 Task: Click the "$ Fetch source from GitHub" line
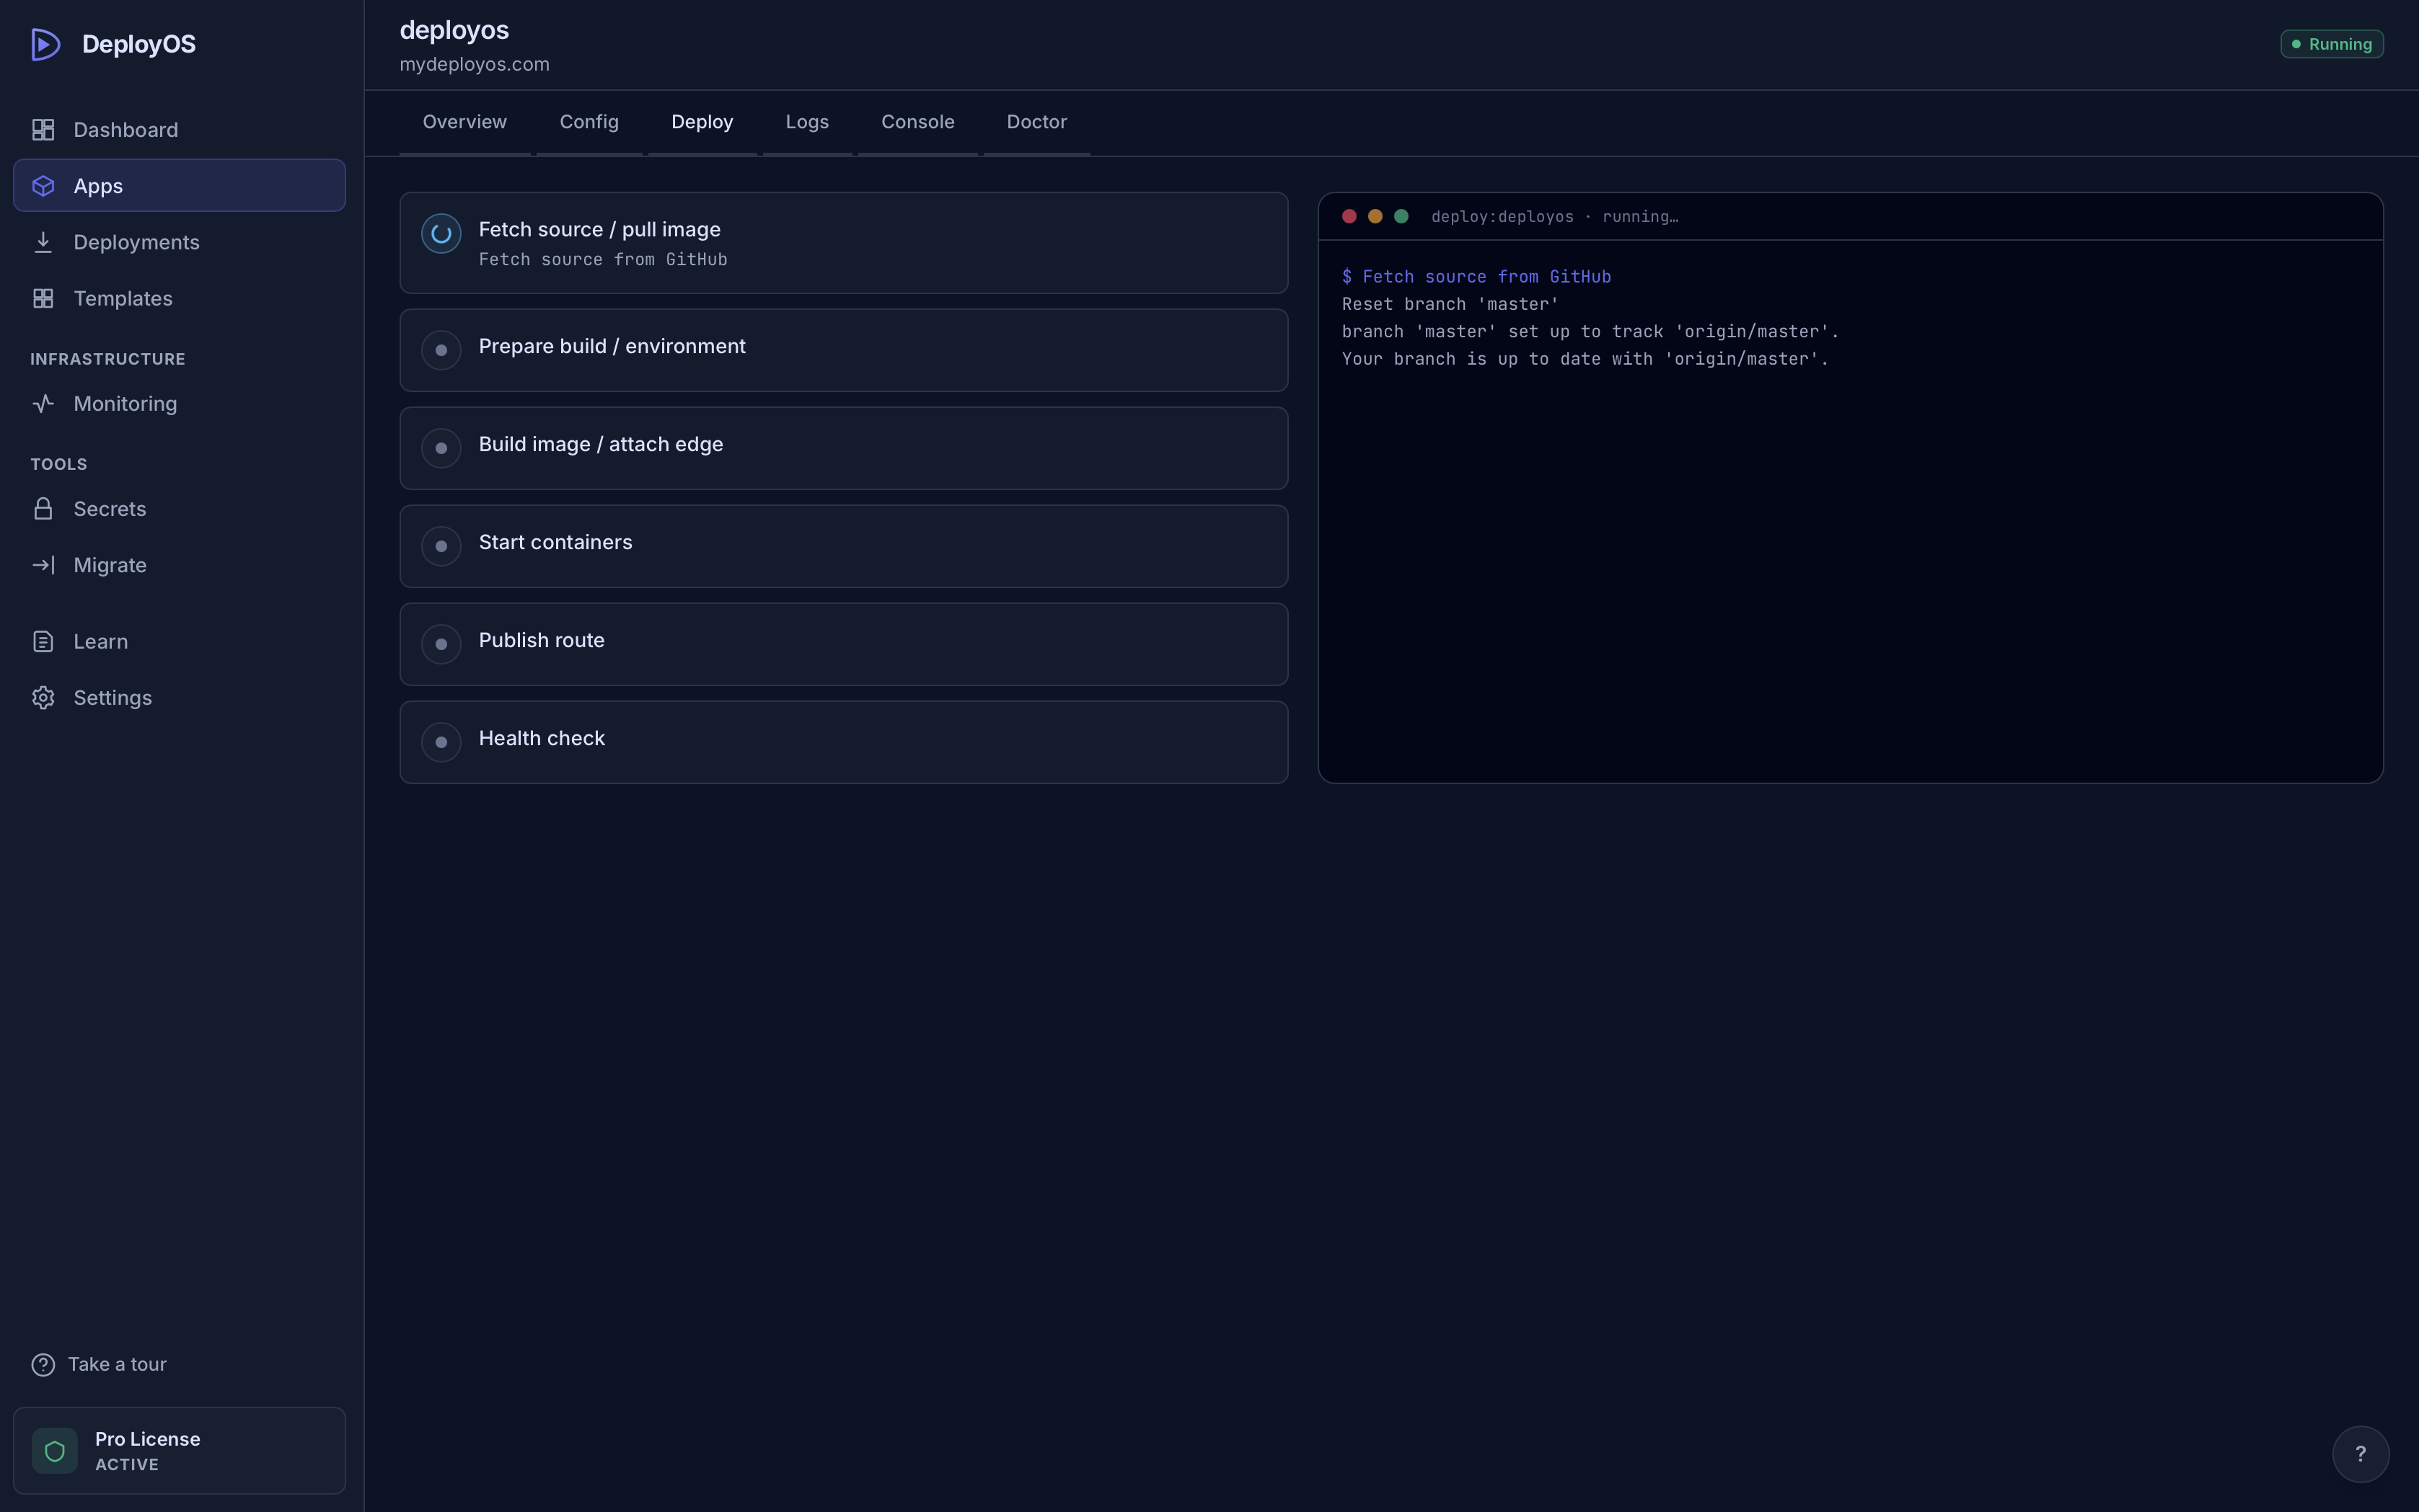tap(1476, 277)
